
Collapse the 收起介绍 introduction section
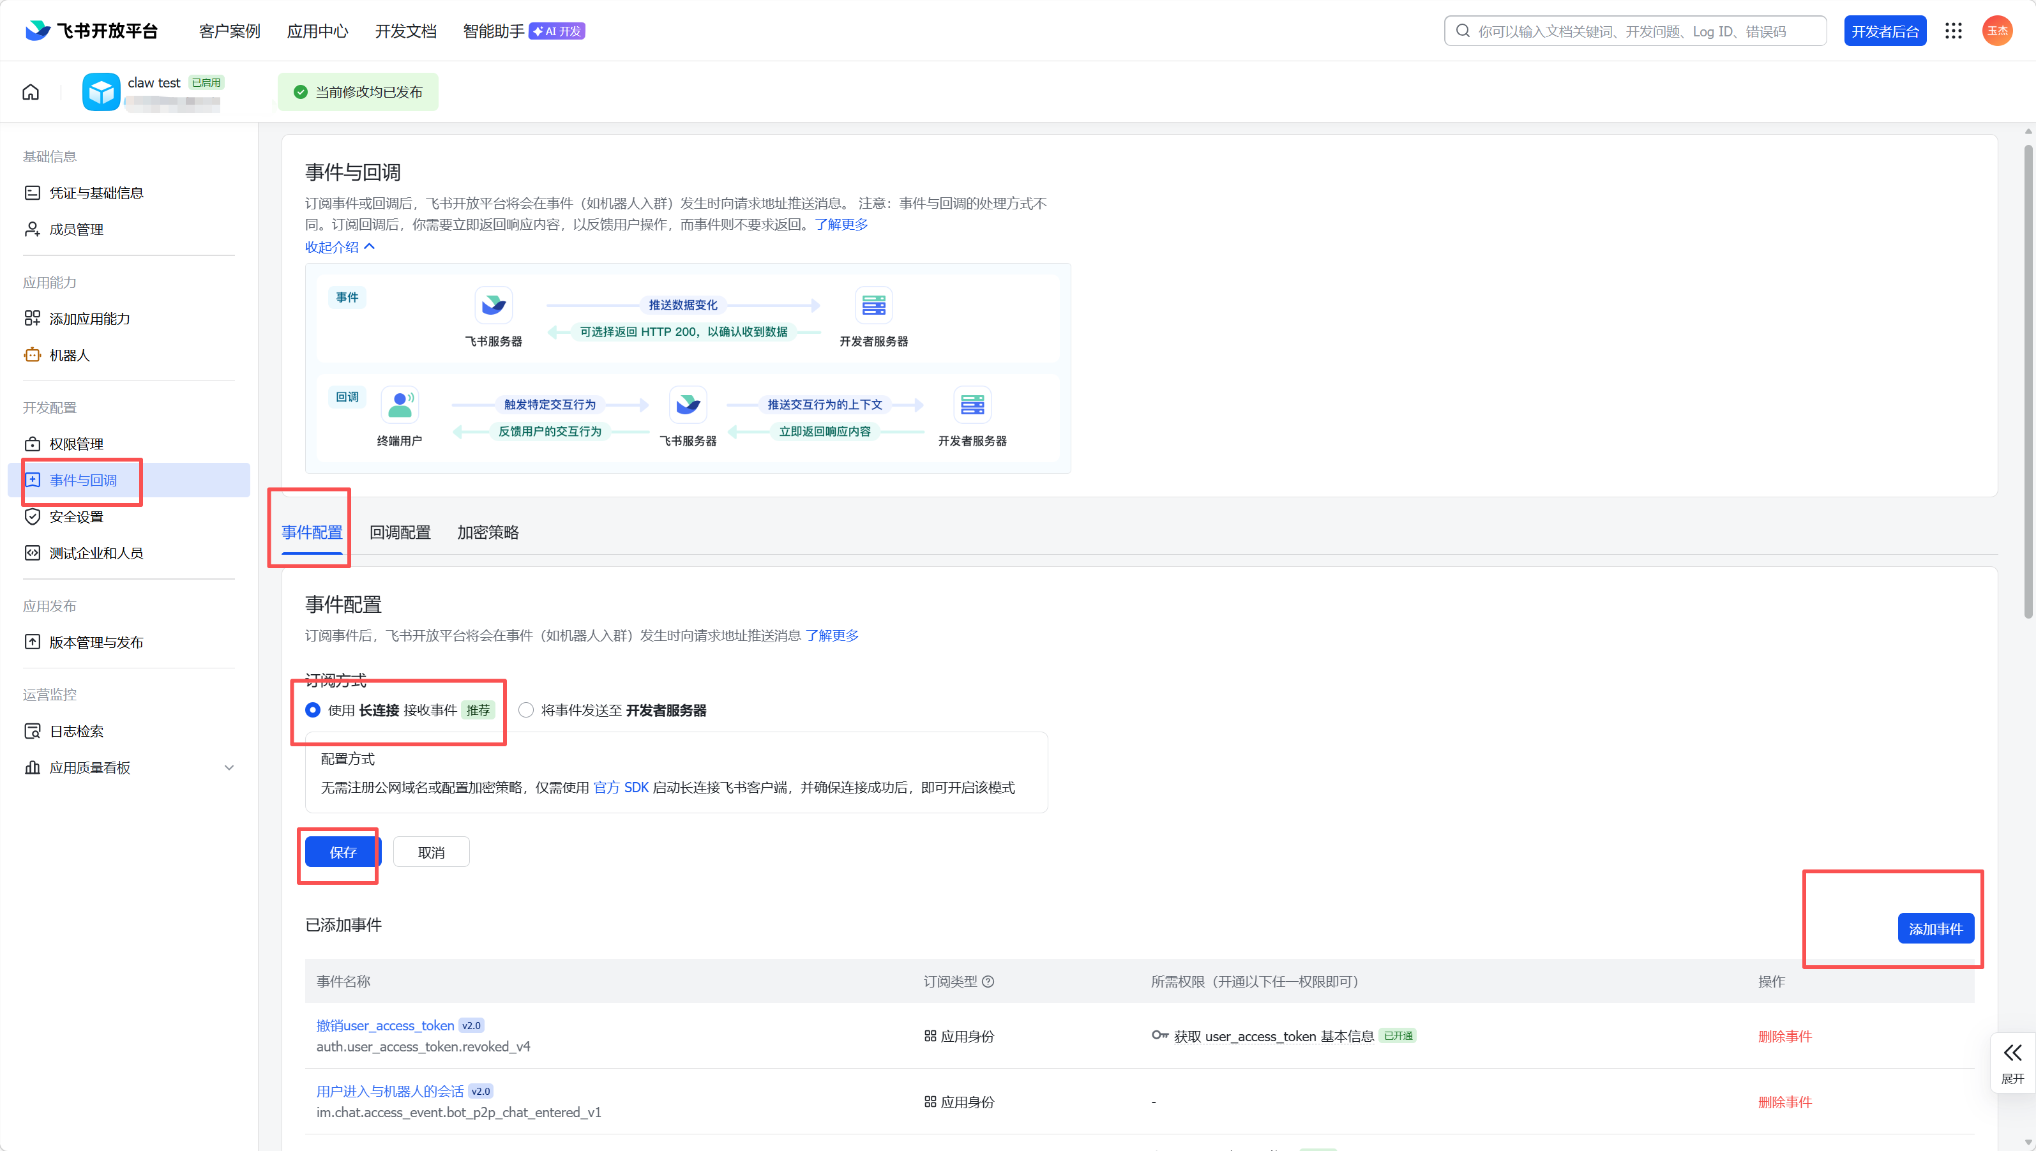(x=340, y=246)
